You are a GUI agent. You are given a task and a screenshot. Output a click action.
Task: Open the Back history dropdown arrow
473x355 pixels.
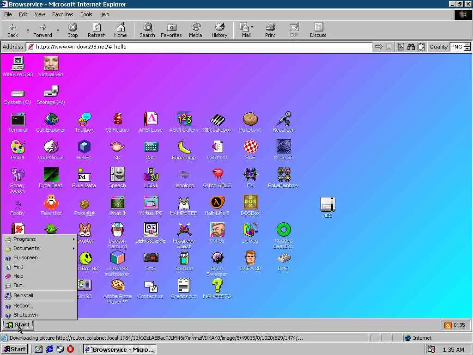[x=28, y=30]
